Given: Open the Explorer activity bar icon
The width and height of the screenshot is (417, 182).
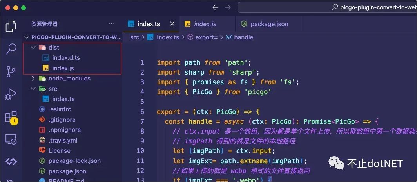Looking at the screenshot, I should tap(11, 26).
